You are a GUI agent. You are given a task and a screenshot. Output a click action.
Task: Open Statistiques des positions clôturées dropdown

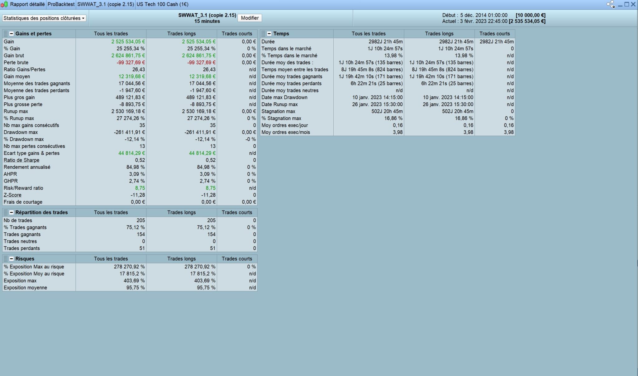click(44, 18)
